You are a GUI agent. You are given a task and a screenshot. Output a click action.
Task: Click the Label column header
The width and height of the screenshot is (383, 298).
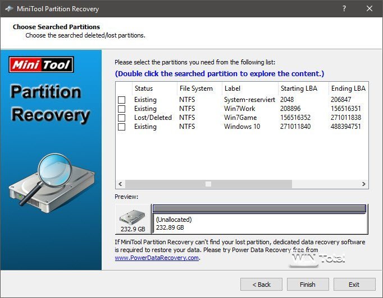(x=250, y=89)
